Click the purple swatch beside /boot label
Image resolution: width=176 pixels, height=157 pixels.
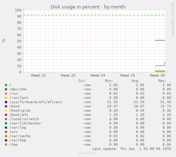[x=6, y=106]
